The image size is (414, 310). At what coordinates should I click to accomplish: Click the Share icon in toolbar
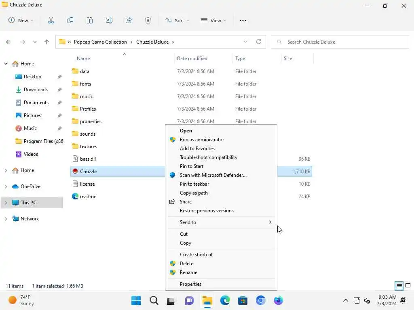pos(129,20)
